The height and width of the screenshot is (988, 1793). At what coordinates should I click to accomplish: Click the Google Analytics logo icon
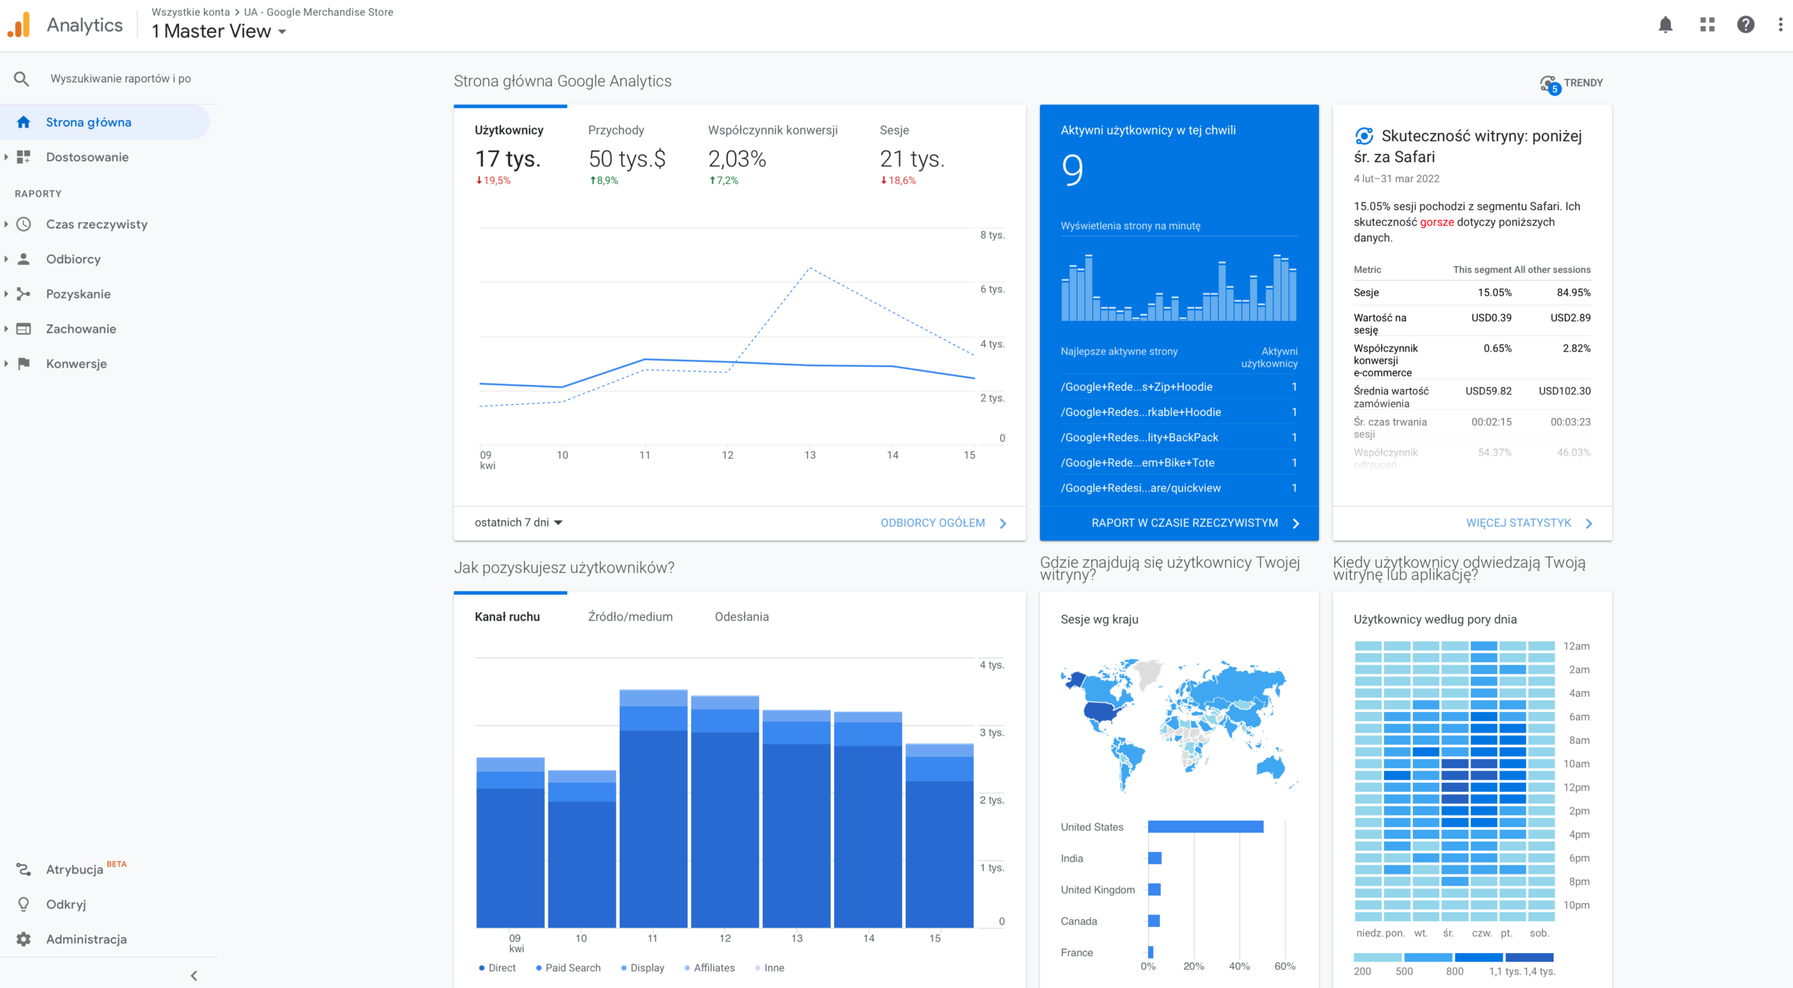click(19, 25)
